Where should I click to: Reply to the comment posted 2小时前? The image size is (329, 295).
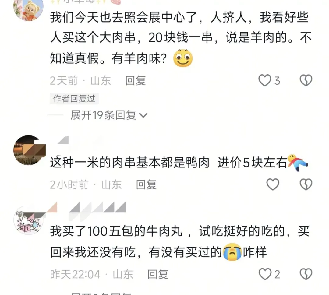coord(146,185)
